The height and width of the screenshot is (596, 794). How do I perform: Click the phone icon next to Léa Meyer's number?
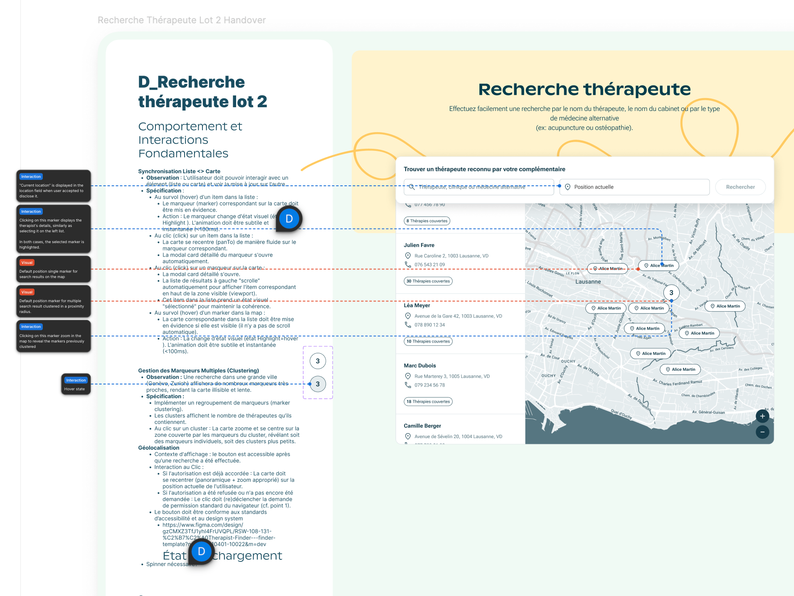click(x=408, y=325)
